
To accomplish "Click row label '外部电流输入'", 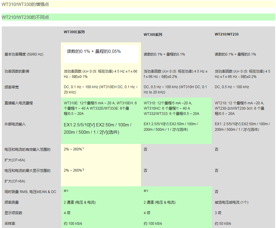I will click(x=15, y=124).
